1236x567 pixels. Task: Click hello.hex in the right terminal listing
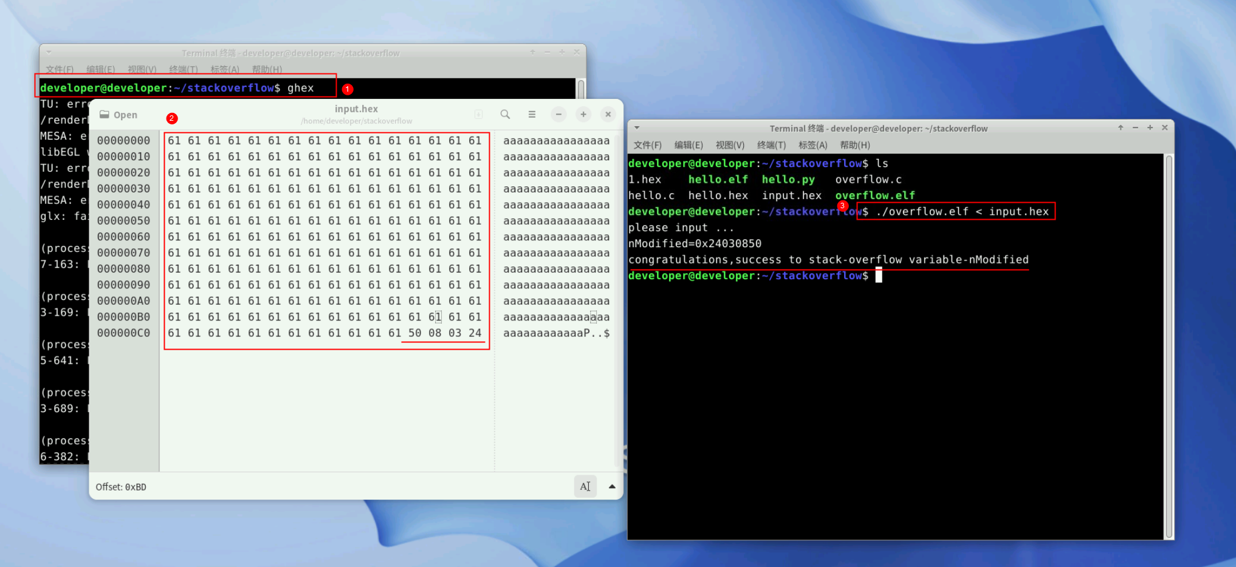[718, 195]
